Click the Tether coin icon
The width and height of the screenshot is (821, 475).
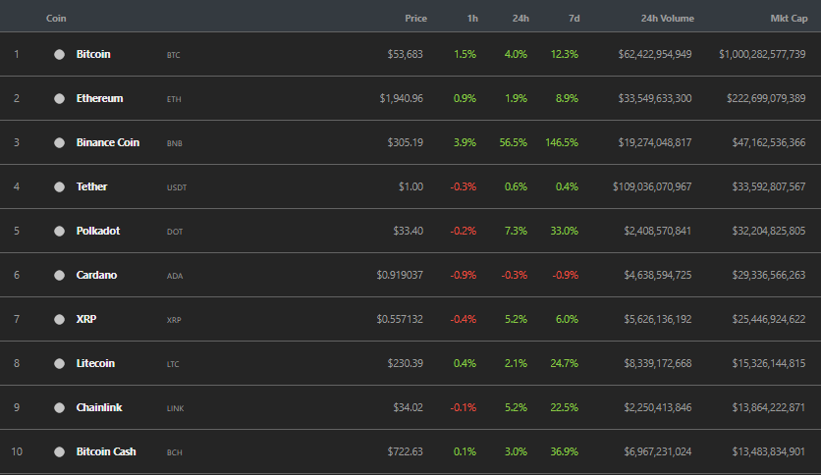59,187
